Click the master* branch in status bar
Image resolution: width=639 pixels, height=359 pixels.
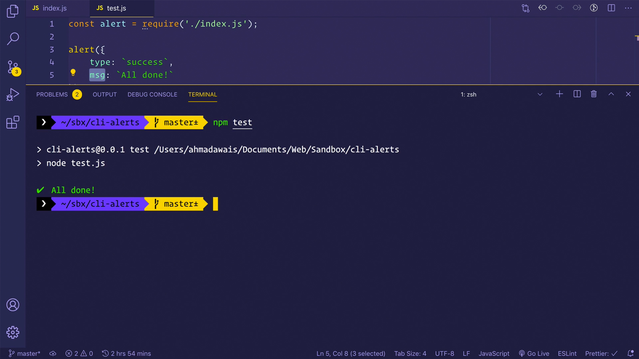24,353
